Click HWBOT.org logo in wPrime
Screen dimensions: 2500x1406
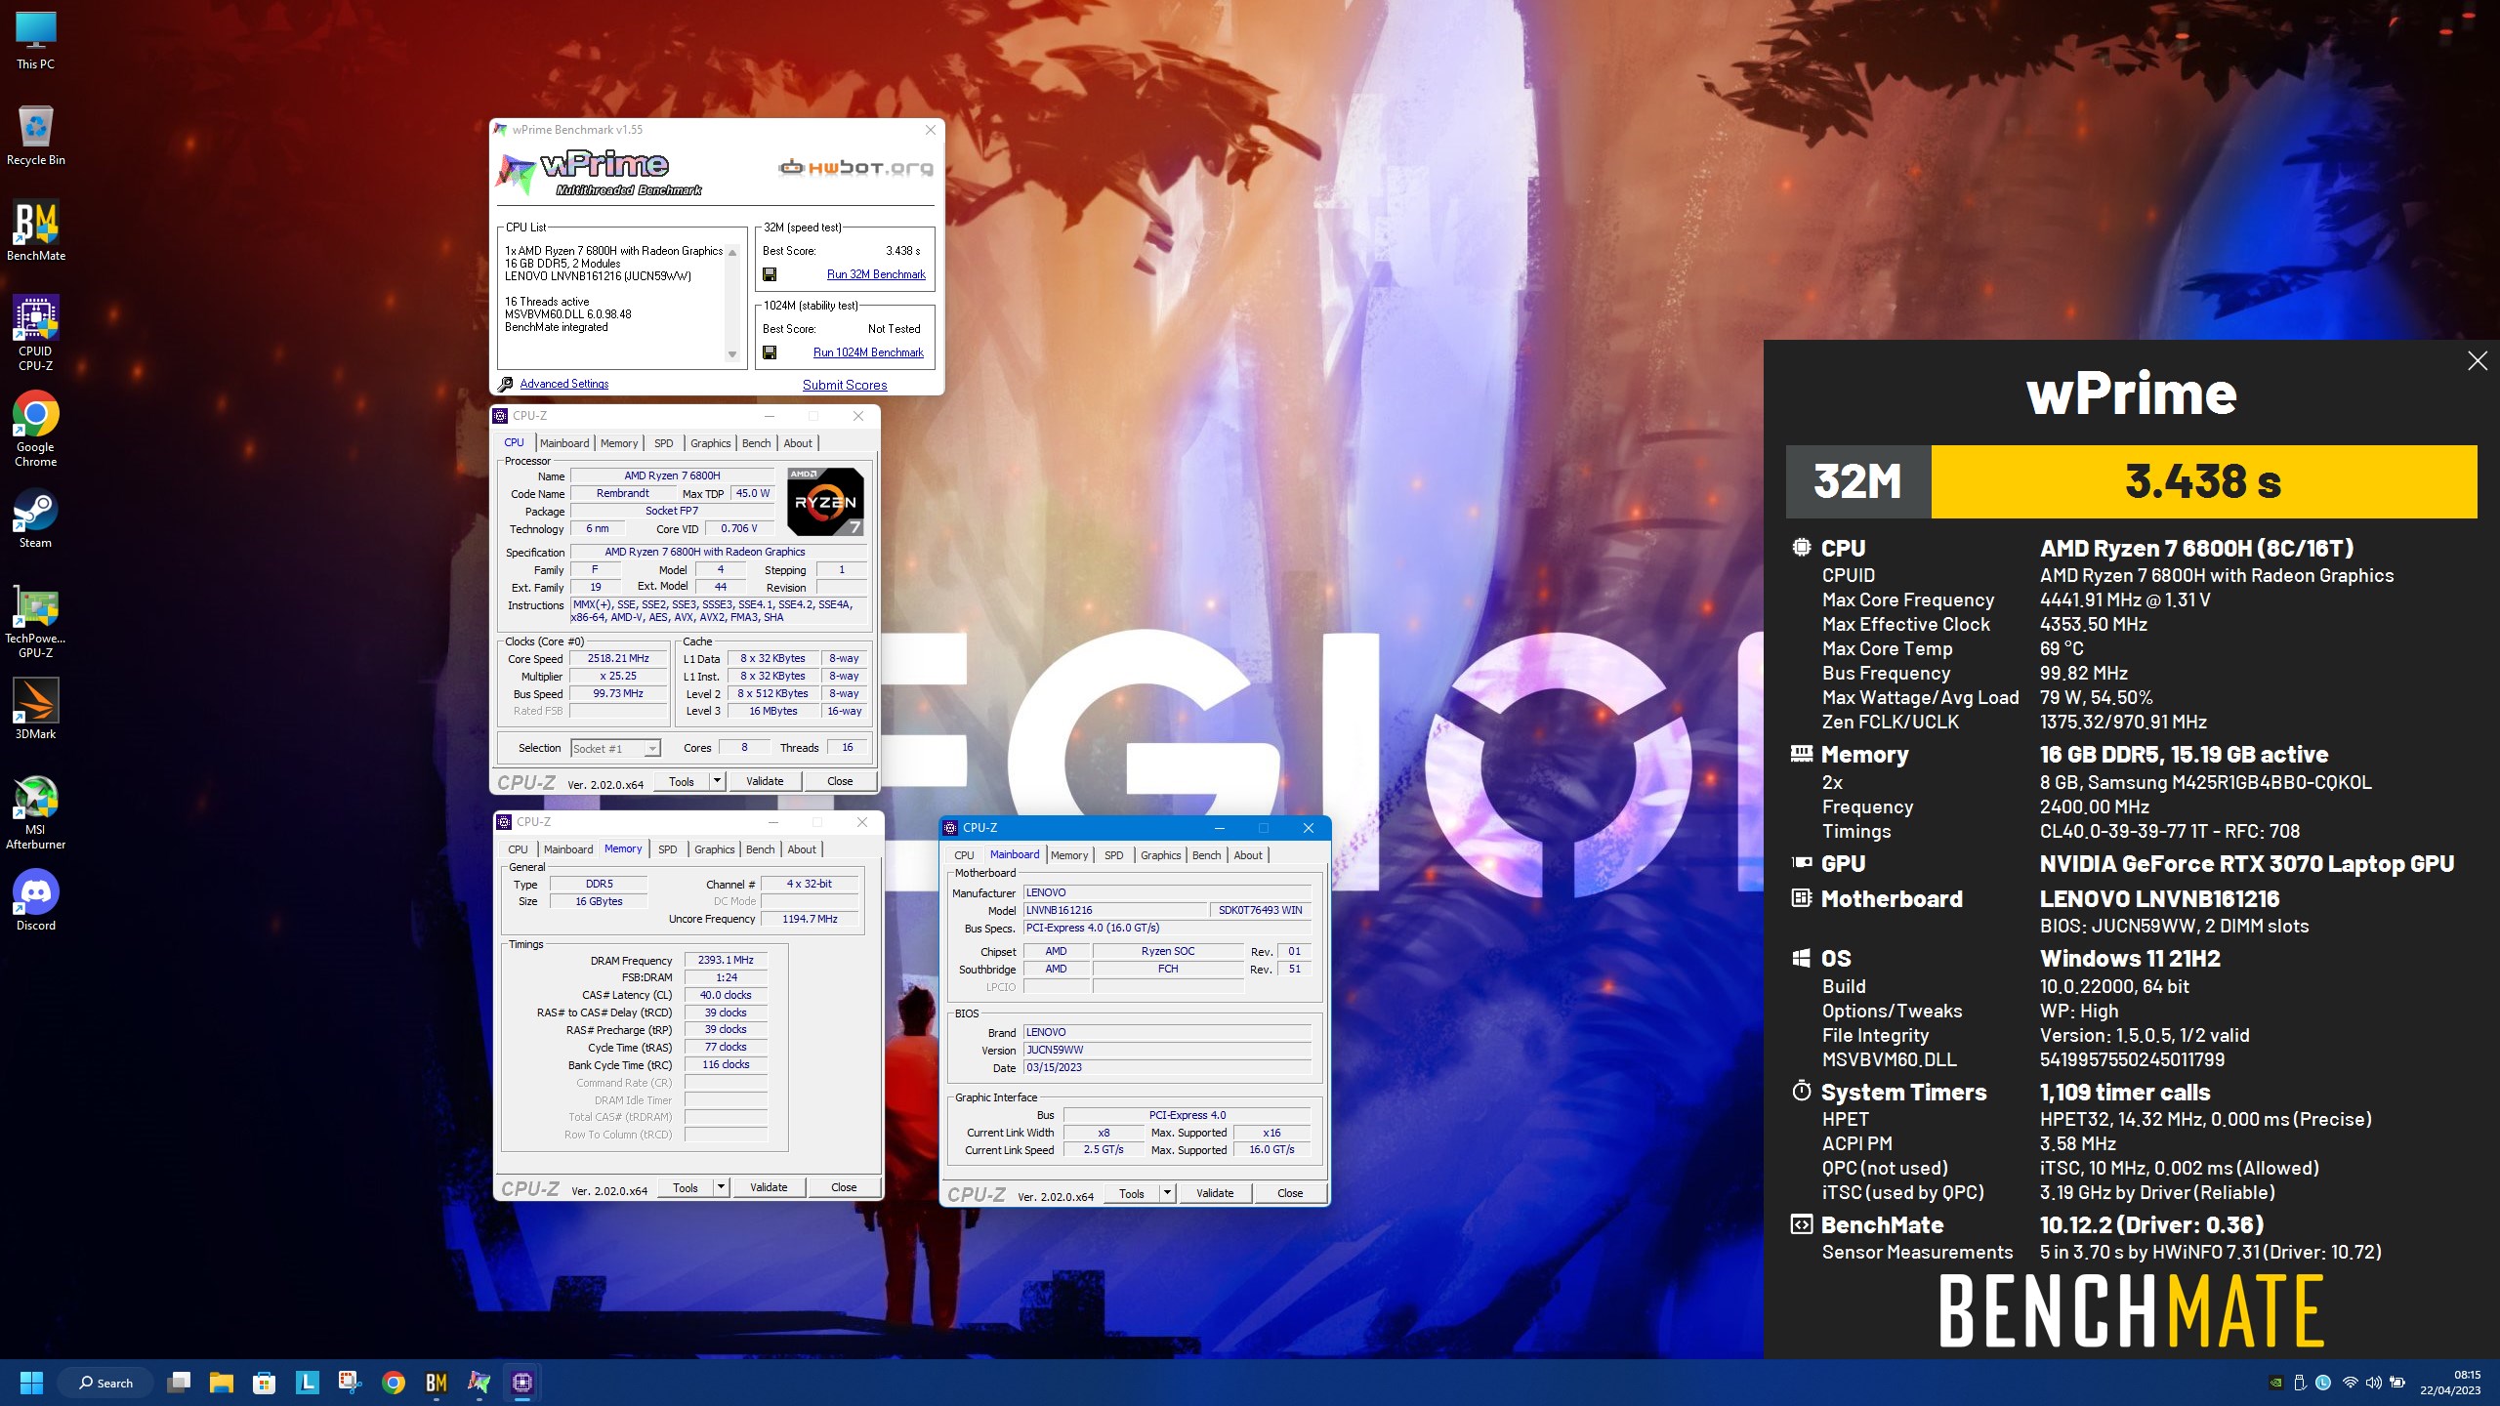click(x=854, y=168)
